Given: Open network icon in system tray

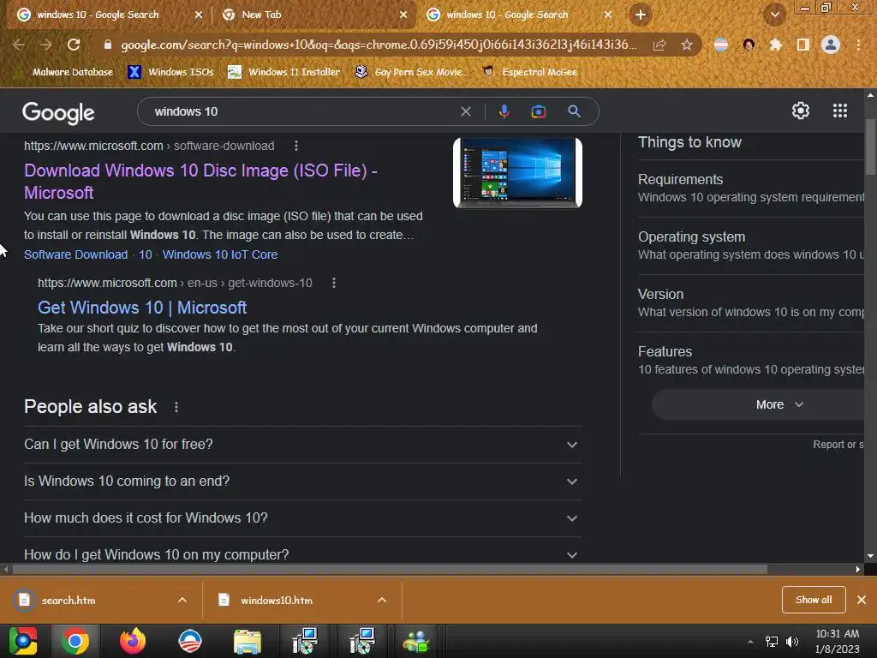Looking at the screenshot, I should (x=772, y=641).
